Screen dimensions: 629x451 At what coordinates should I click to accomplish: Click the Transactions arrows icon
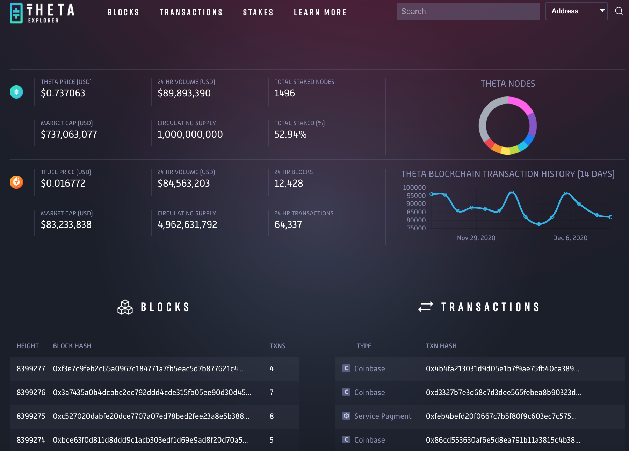click(x=426, y=307)
